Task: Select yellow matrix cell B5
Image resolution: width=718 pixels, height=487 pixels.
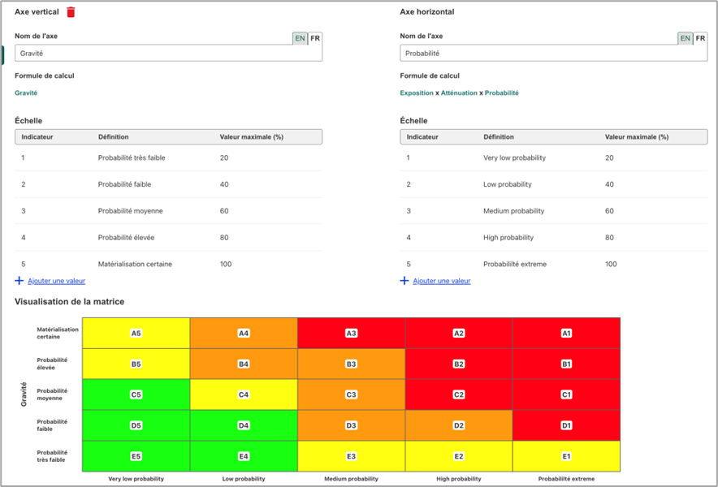Action: point(136,364)
